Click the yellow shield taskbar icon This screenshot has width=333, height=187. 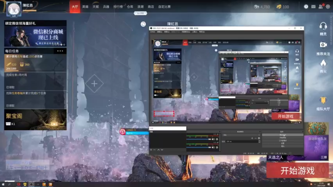(x=25, y=185)
